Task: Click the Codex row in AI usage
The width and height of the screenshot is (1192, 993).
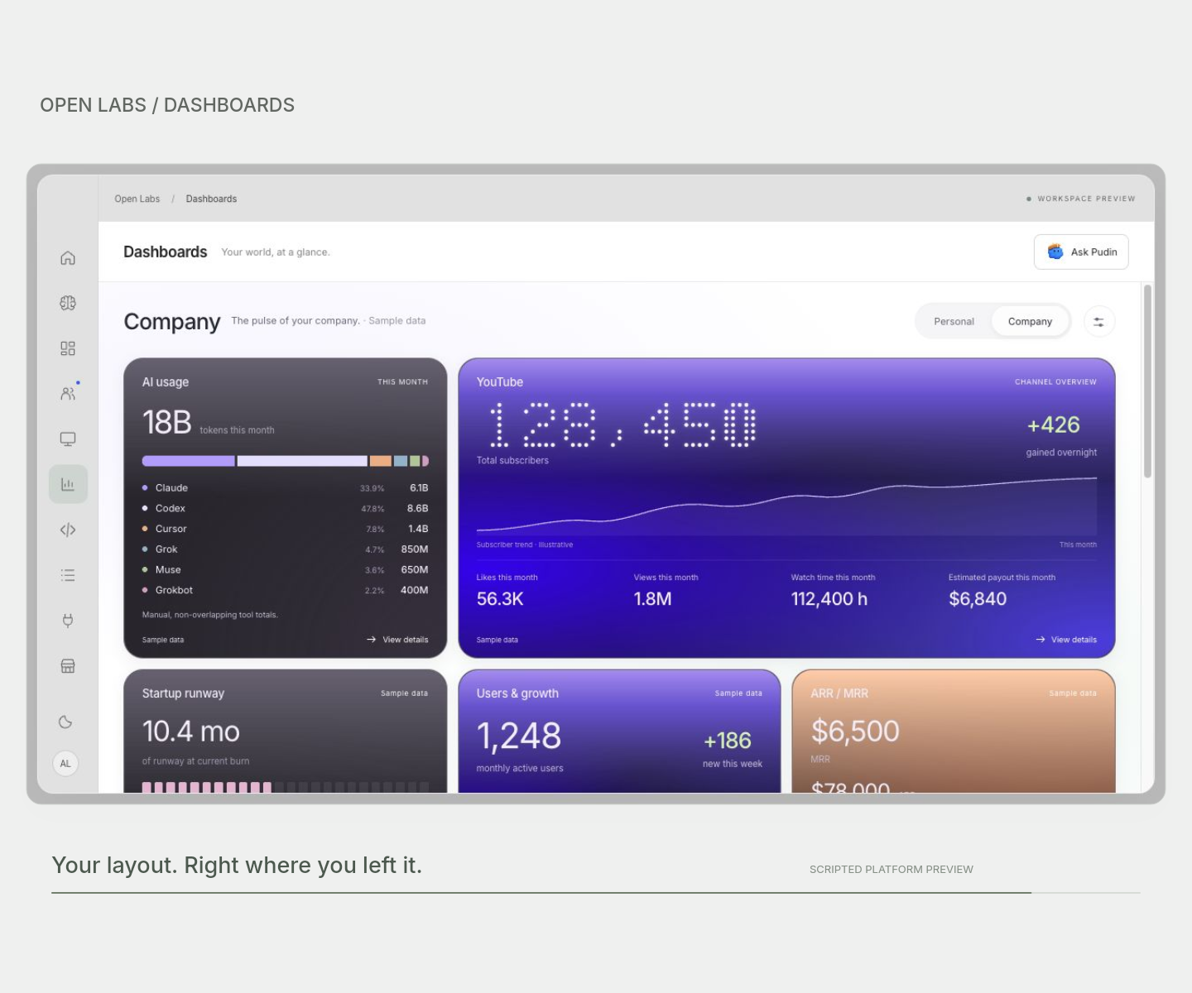Action: pos(285,508)
